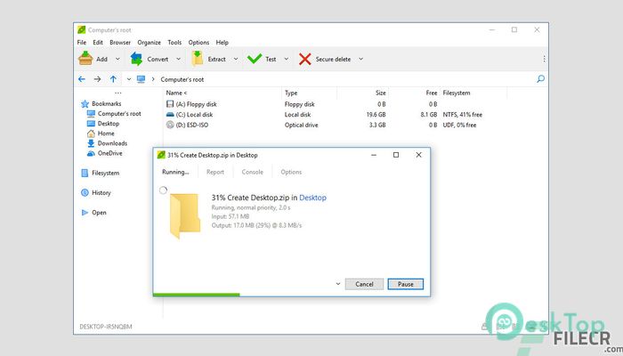Switch to the Options tab in dialog
The image size is (623, 356).
coord(291,172)
